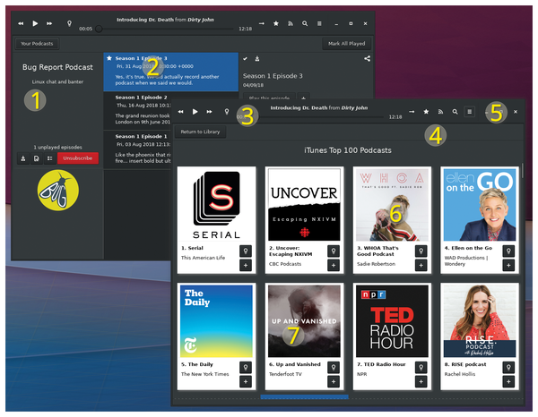The image size is (538, 417).
Task: Click the Bug Report Podcast yellow bug artwork
Action: (x=58, y=190)
